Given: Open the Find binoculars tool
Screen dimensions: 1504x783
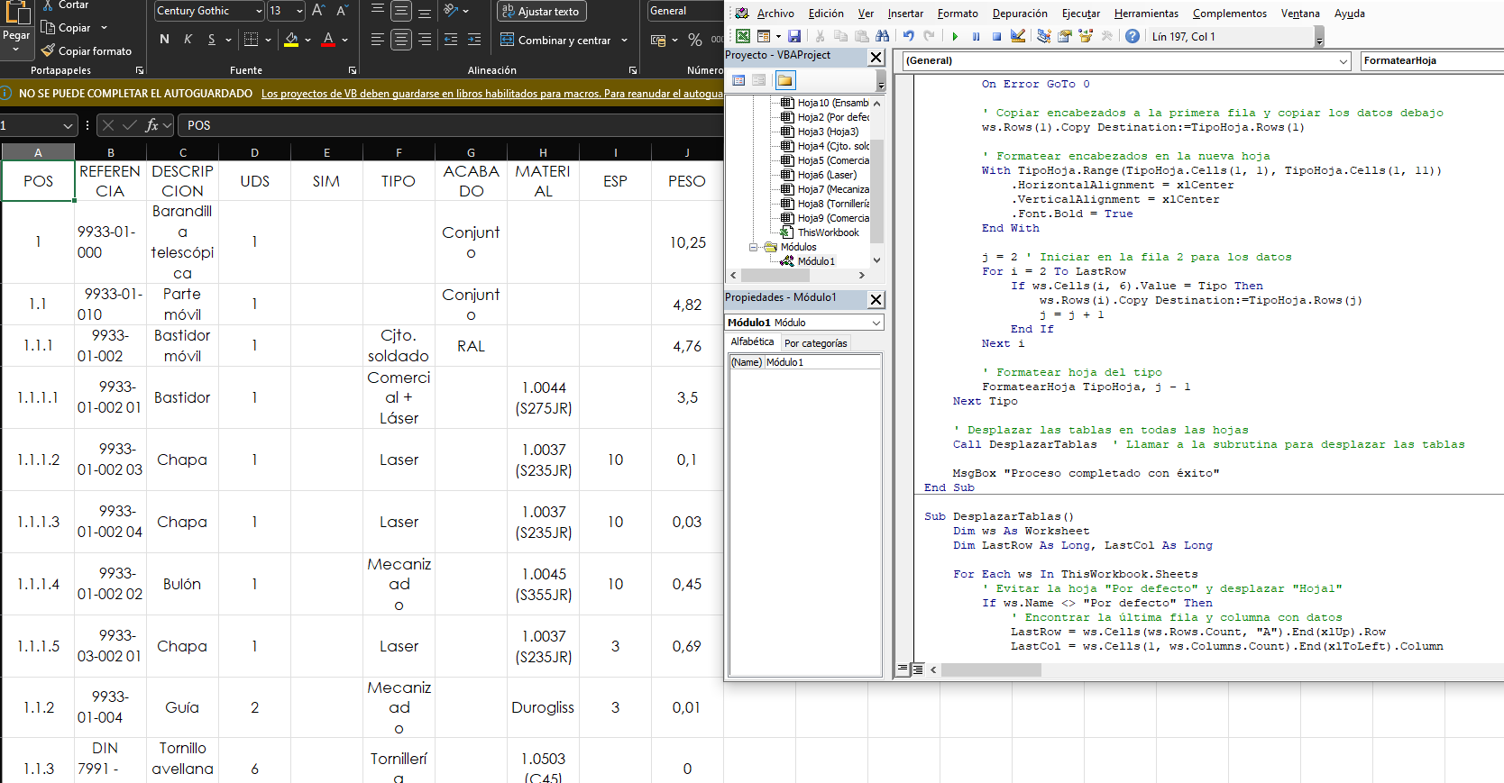Looking at the screenshot, I should tap(883, 36).
